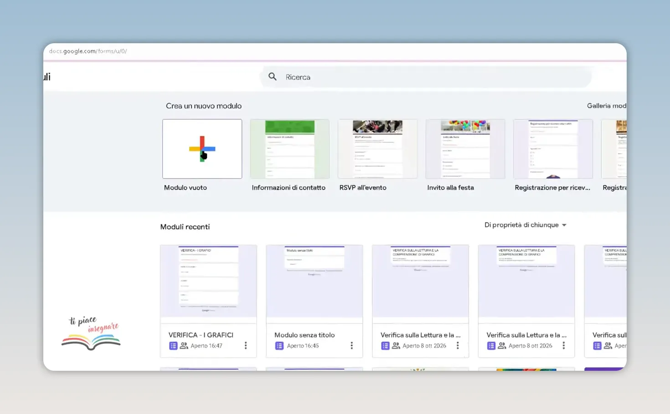Click the Aperto 16:47 timestamp

coord(206,346)
